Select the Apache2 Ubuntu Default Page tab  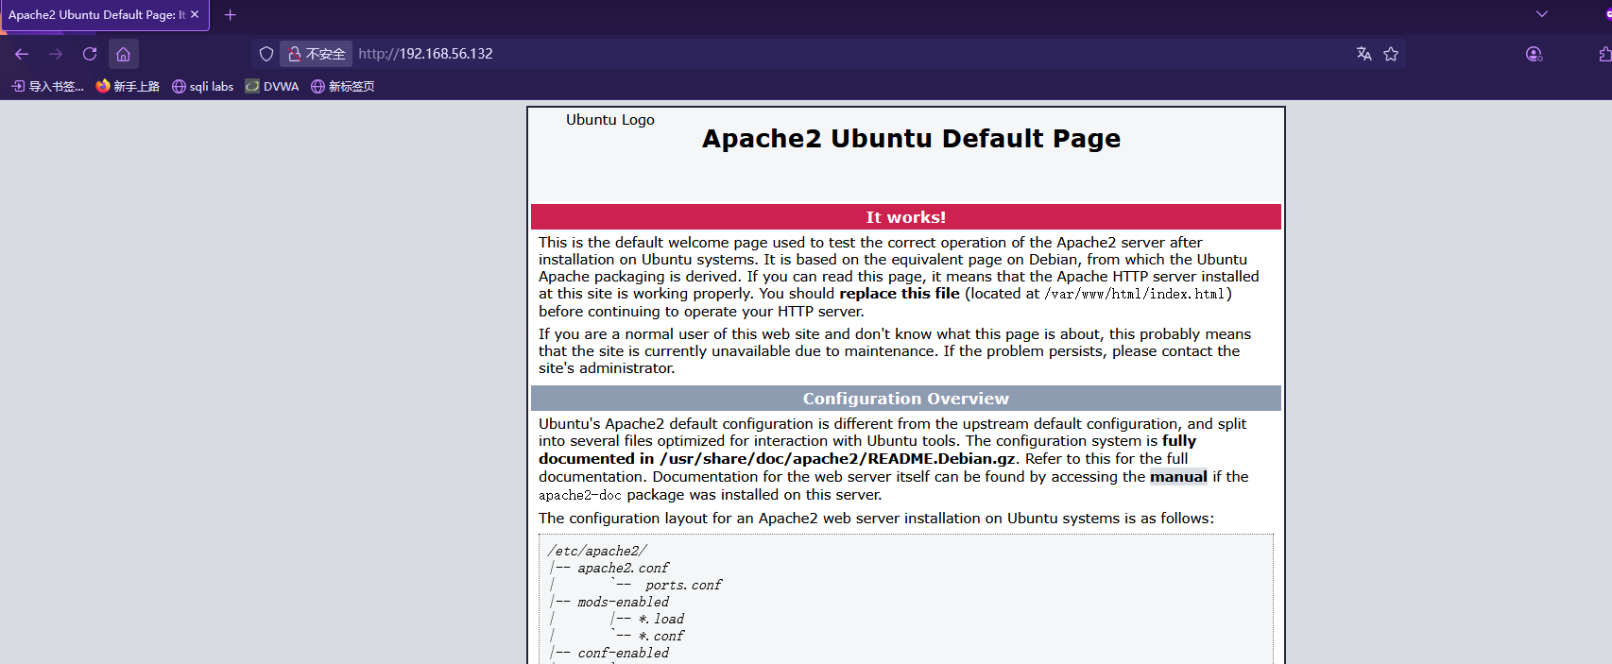pyautogui.click(x=94, y=14)
